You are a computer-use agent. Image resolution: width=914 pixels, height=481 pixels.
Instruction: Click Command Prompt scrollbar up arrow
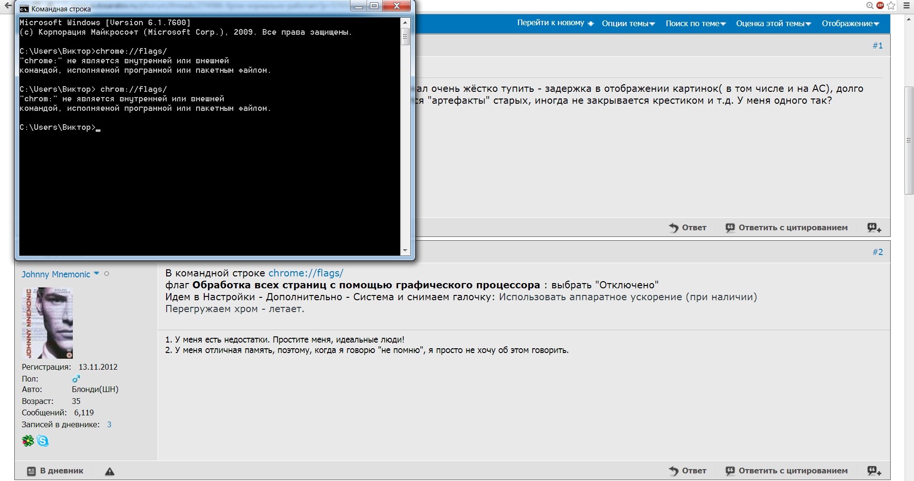(405, 22)
